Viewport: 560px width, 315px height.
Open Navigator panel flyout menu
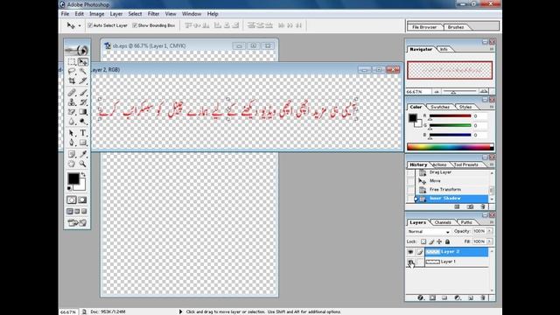tap(492, 49)
